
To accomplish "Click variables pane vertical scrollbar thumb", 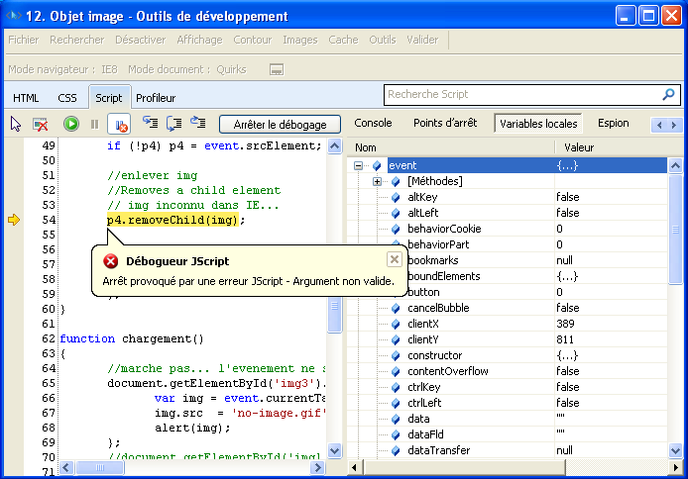I will tap(675, 229).
